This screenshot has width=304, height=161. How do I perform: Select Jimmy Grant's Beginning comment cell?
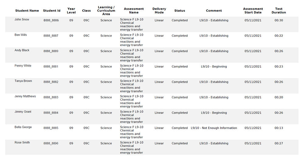[214, 113]
